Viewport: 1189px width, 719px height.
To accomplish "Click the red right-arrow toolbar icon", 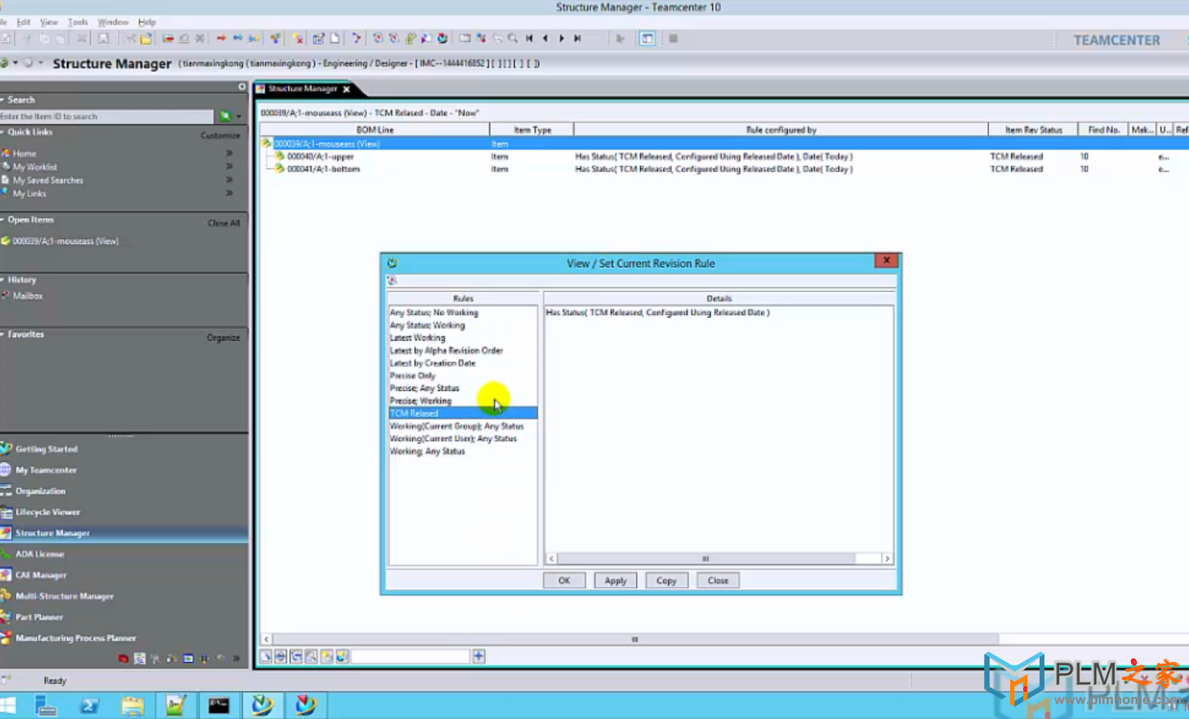I will pos(220,38).
